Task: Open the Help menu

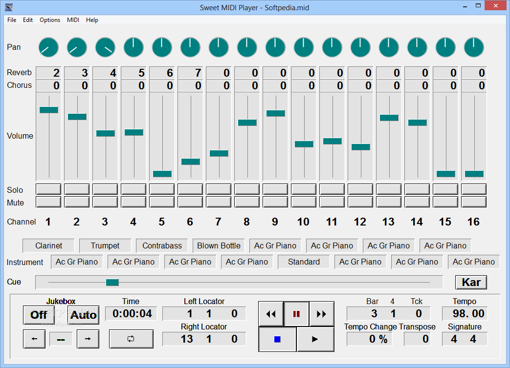Action: [x=92, y=20]
